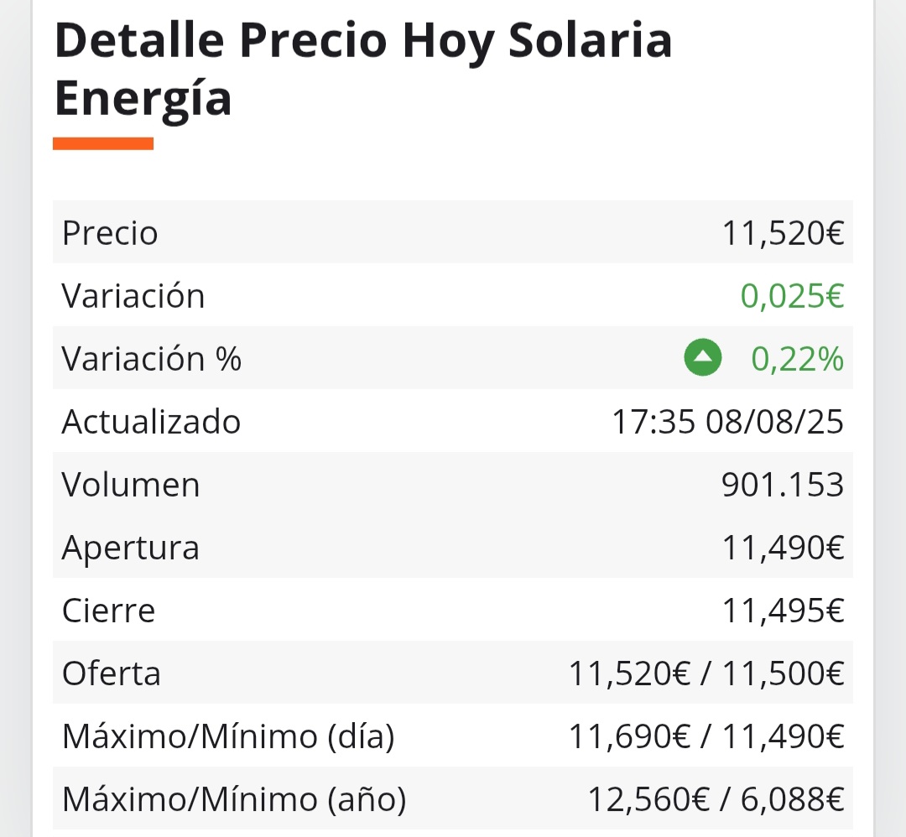
Task: Click the 'Máximo/Mínimo (día)' label
Action: tap(228, 736)
